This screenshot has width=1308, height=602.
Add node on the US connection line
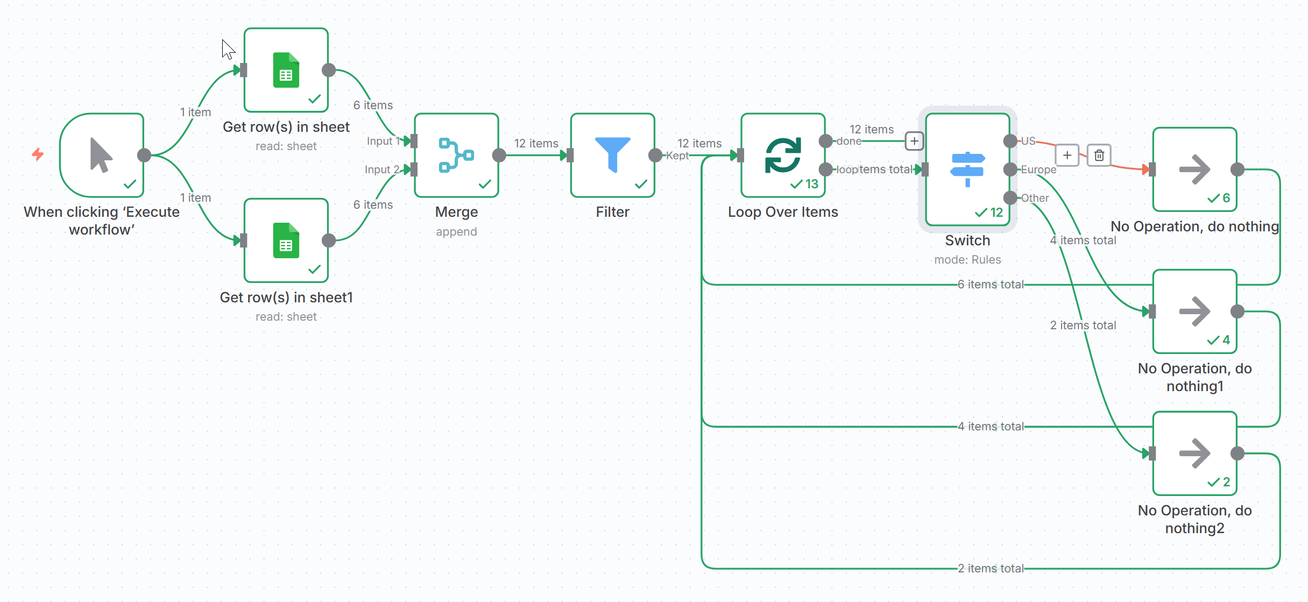coord(1067,155)
